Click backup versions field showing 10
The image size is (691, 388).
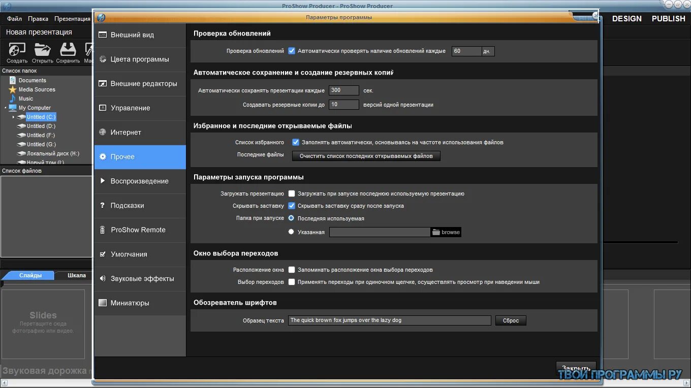[x=344, y=105]
